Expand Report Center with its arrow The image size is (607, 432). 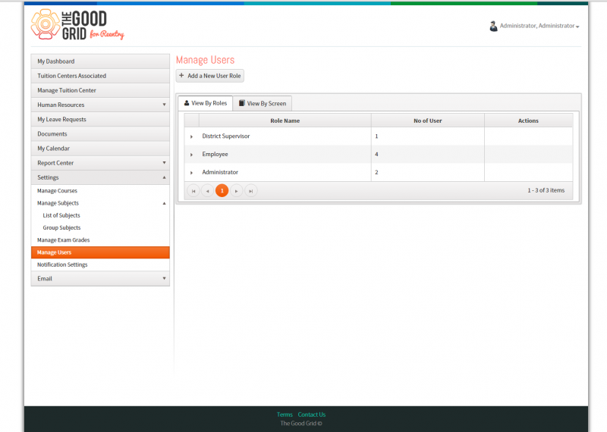(x=164, y=163)
